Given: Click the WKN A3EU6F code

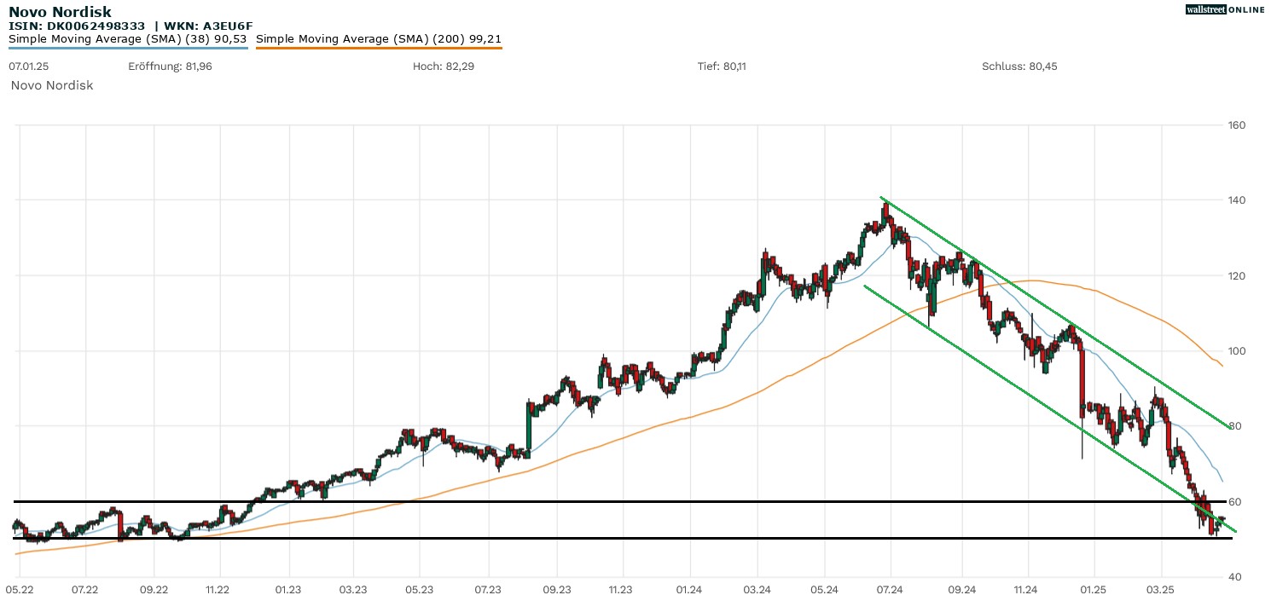Looking at the screenshot, I should tap(203, 26).
